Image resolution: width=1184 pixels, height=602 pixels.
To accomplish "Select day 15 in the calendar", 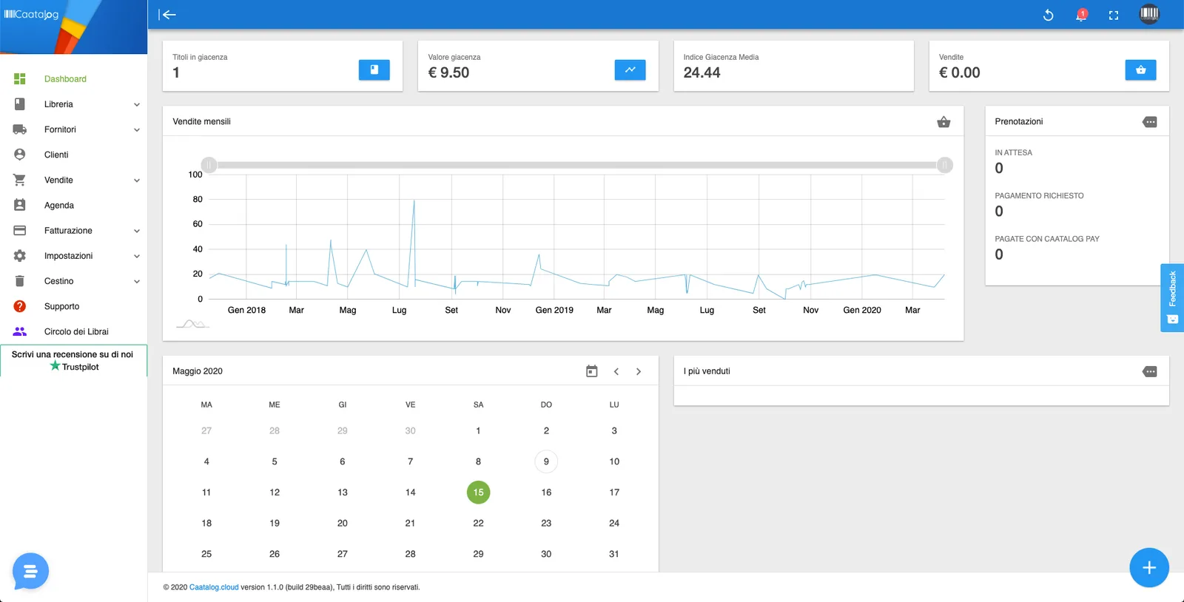I will pos(478,493).
